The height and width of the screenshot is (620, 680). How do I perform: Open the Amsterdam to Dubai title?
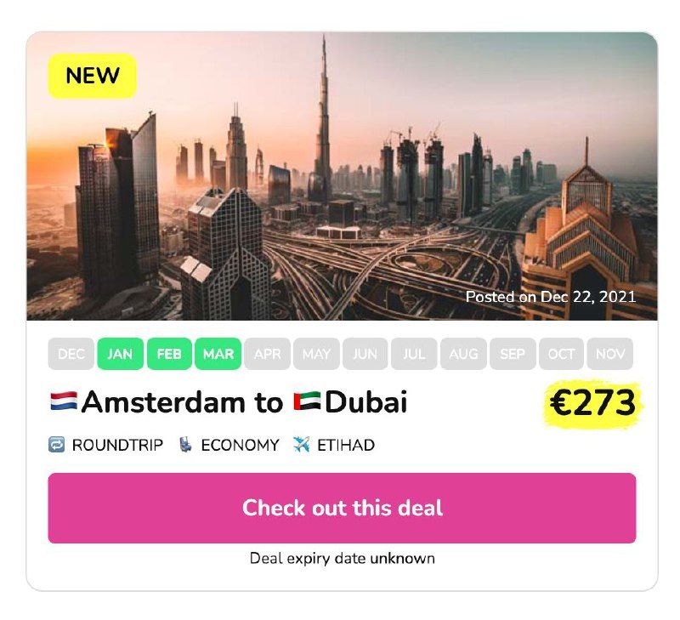[x=229, y=401]
